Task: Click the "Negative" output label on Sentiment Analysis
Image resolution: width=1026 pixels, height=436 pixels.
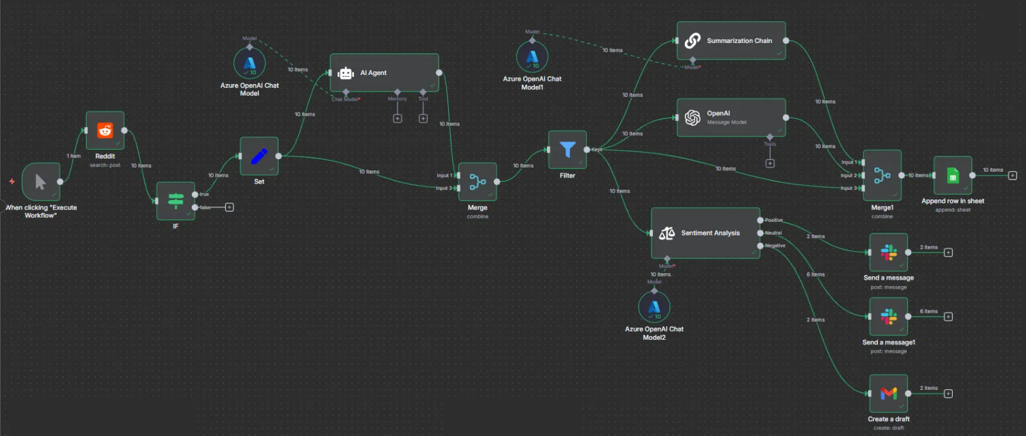Action: click(x=775, y=246)
